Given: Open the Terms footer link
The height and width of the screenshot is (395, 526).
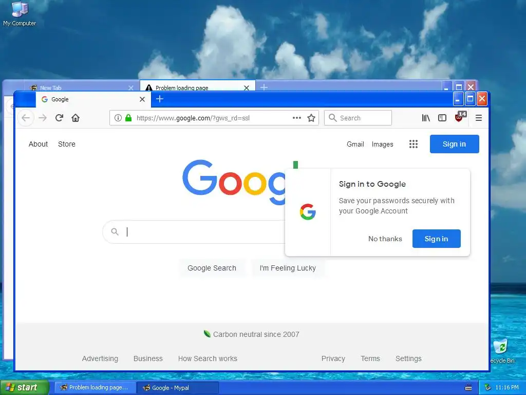Looking at the screenshot, I should tap(370, 358).
